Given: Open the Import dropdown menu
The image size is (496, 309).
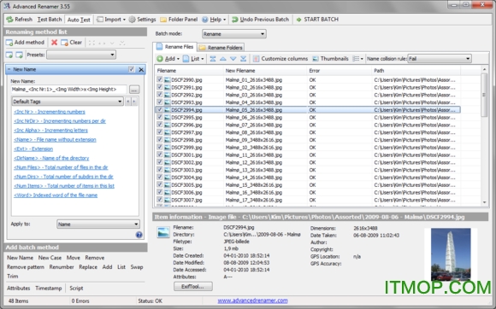Looking at the screenshot, I should pos(111,20).
